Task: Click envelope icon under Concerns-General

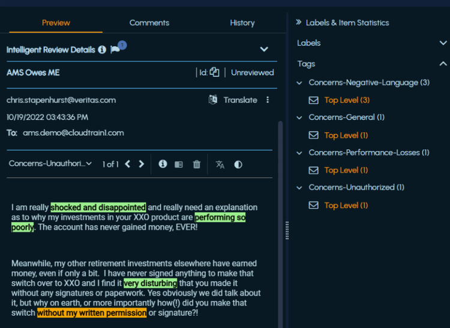Action: [313, 135]
